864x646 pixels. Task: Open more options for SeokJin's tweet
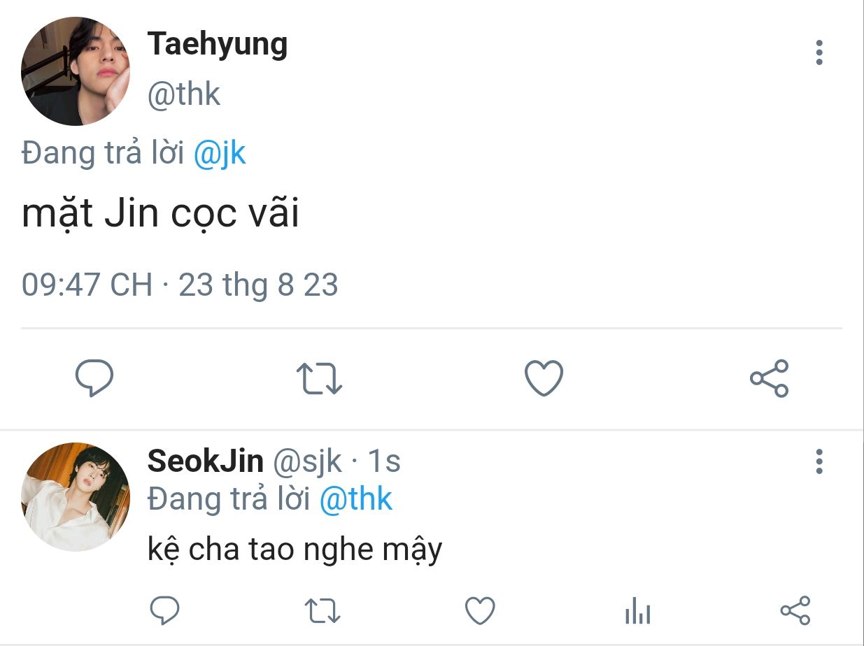[x=819, y=461]
